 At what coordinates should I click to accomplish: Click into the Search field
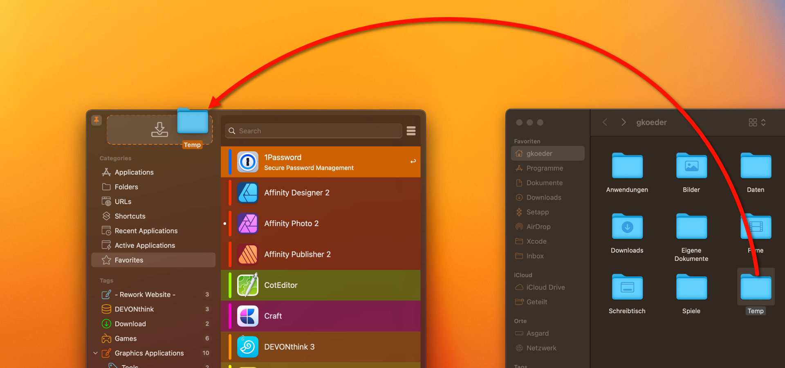tap(314, 131)
